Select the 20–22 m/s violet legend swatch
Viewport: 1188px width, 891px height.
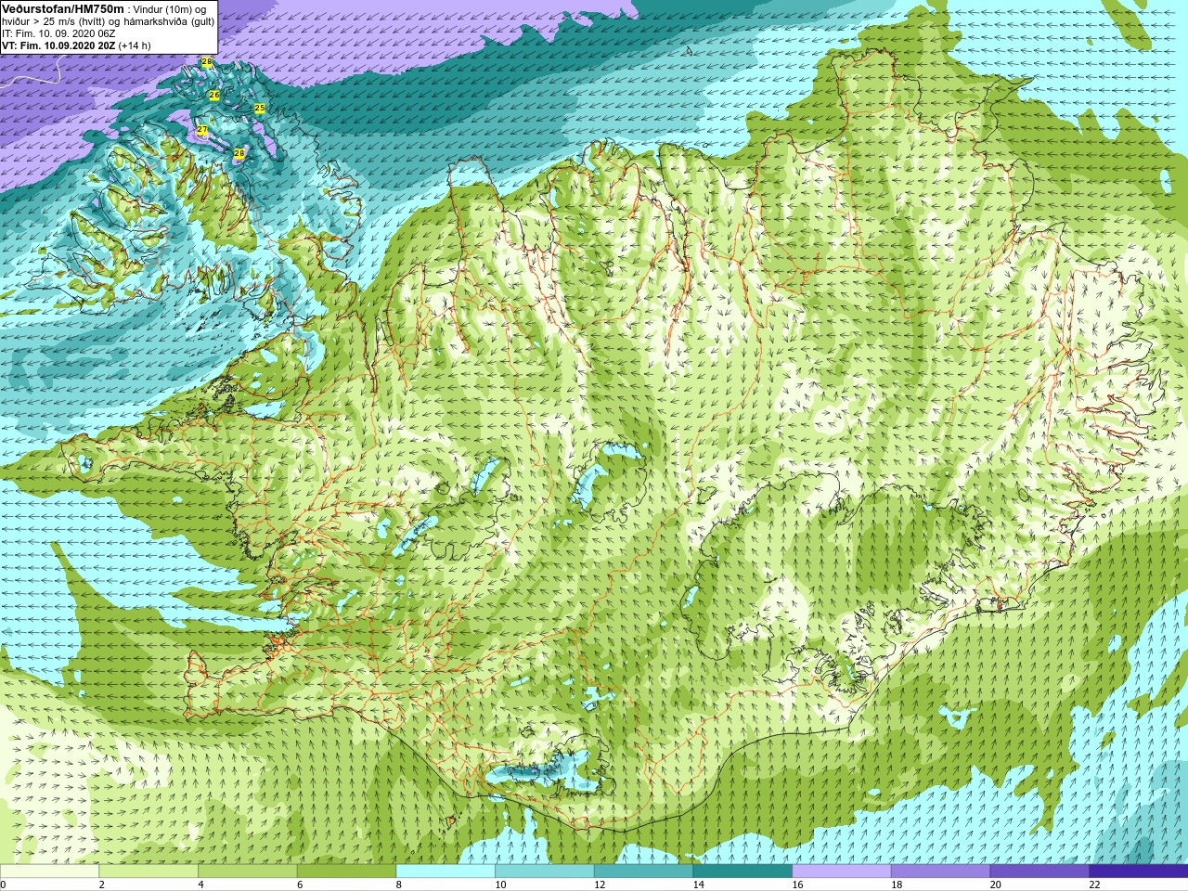point(1039,871)
